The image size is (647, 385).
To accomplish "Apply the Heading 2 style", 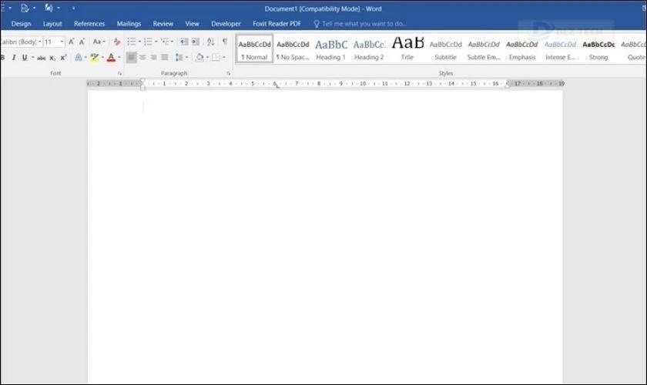I will coord(369,49).
